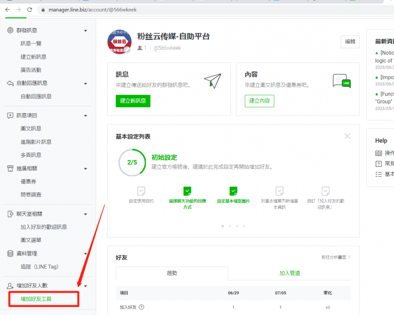Click the padlock icon in the address bar
This screenshot has height=315, width=394.
[43, 10]
